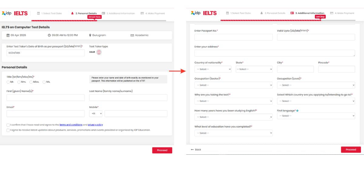Click Proceed button in Personal Details window
The width and height of the screenshot is (364, 182).
162,150
